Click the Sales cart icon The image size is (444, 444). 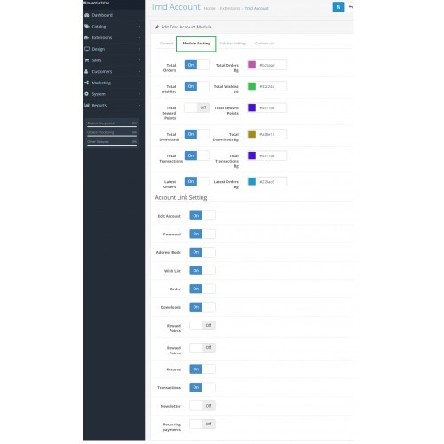click(x=87, y=60)
